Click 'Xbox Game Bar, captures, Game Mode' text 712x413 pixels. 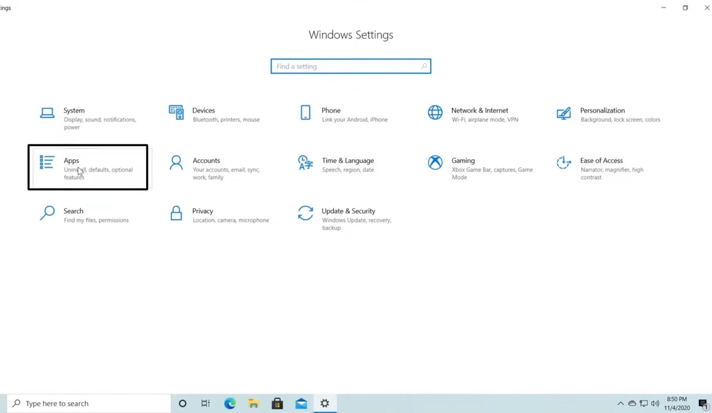click(492, 173)
